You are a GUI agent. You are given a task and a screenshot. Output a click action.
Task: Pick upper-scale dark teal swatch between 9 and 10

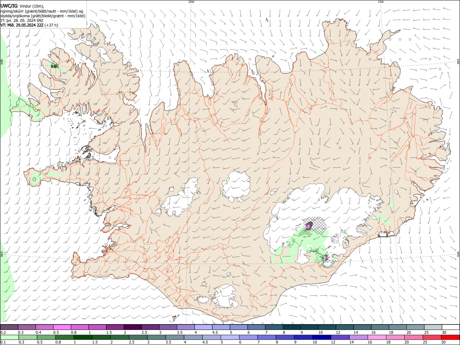pyautogui.click(x=309, y=327)
